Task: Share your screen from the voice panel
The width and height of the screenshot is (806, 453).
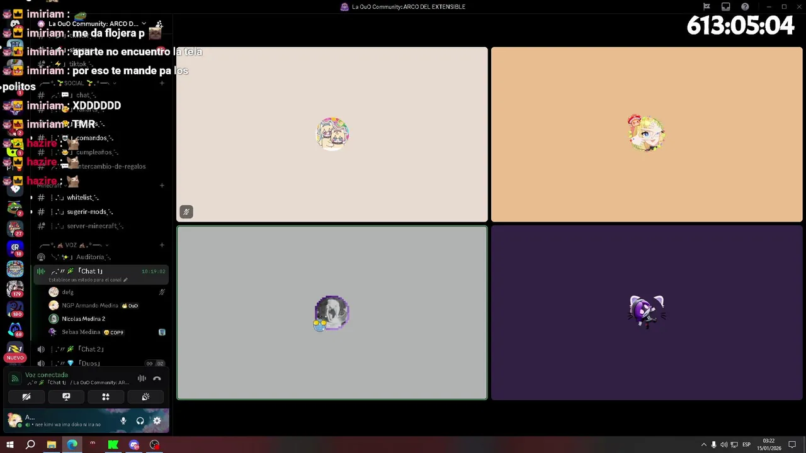Action: click(66, 397)
